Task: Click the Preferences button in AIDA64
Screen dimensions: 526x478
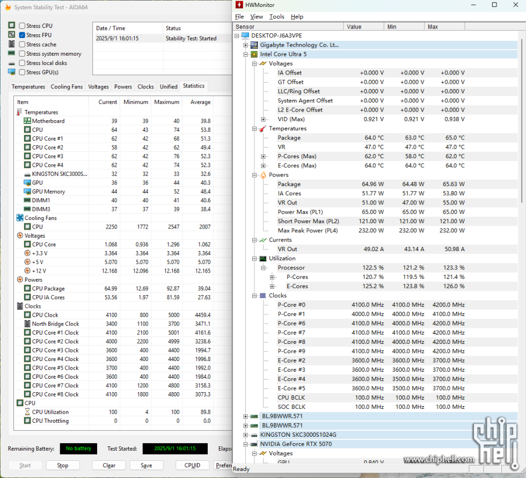Action: (223, 465)
